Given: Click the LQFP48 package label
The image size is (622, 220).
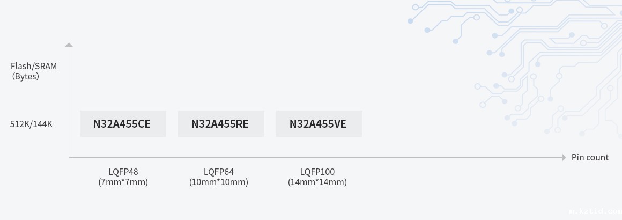Looking at the screenshot, I should click(123, 172).
